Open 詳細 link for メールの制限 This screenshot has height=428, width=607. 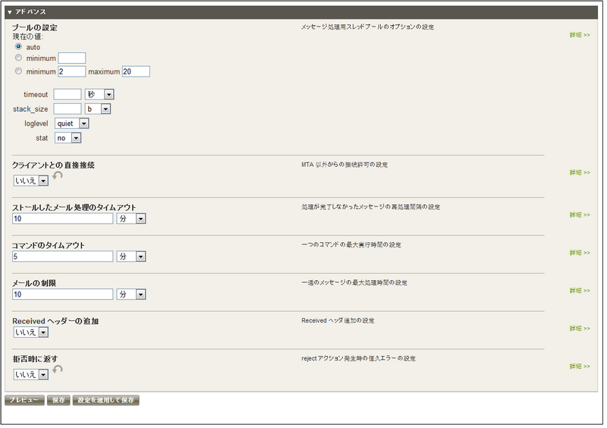[x=580, y=291]
